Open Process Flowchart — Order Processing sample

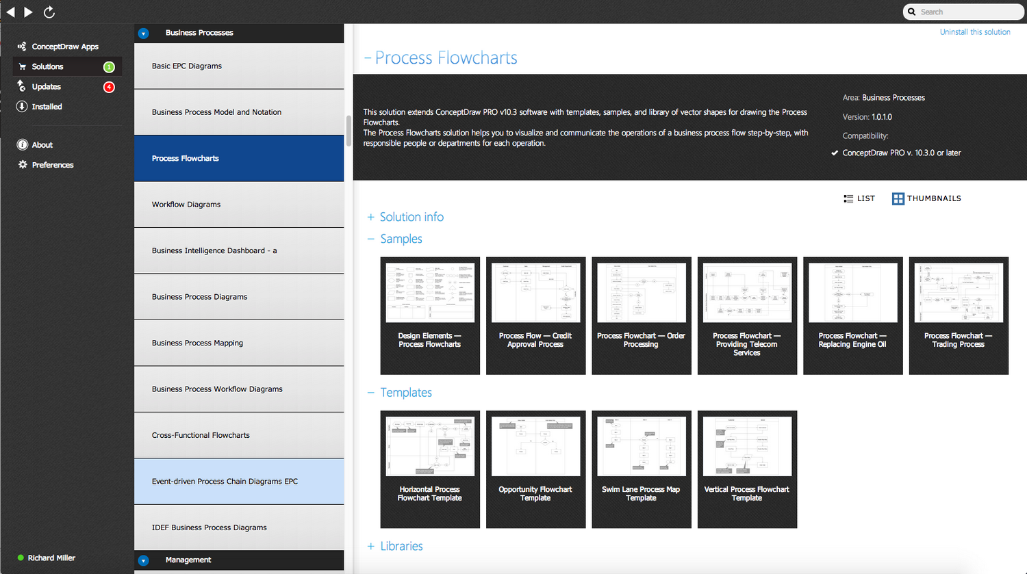point(642,316)
